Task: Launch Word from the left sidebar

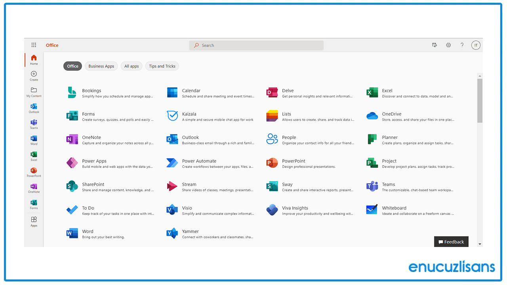Action: coord(34,141)
